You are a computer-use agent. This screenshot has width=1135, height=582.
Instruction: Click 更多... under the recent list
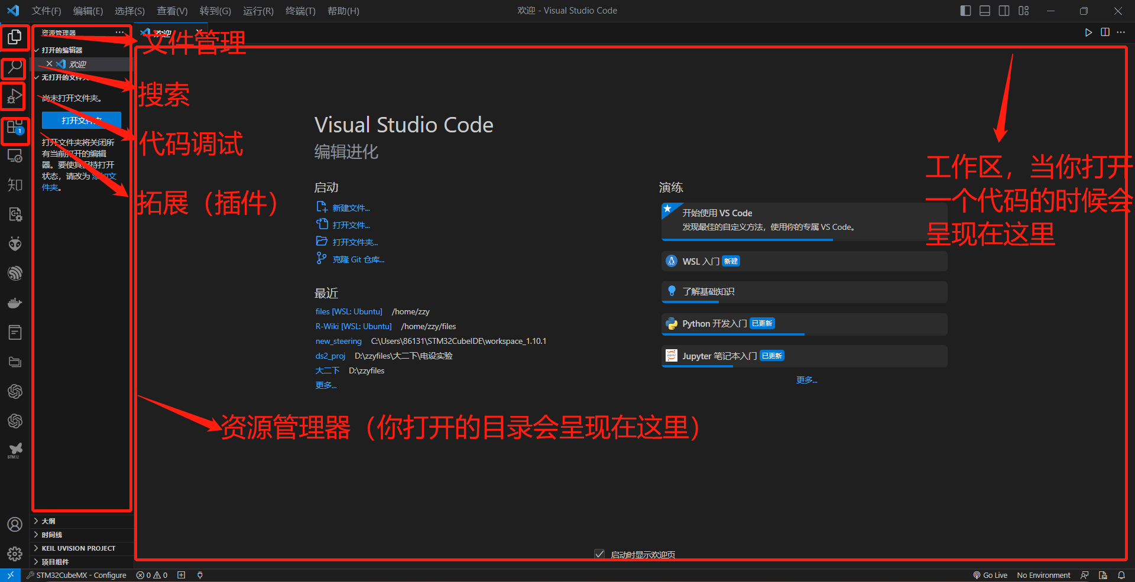click(x=326, y=385)
